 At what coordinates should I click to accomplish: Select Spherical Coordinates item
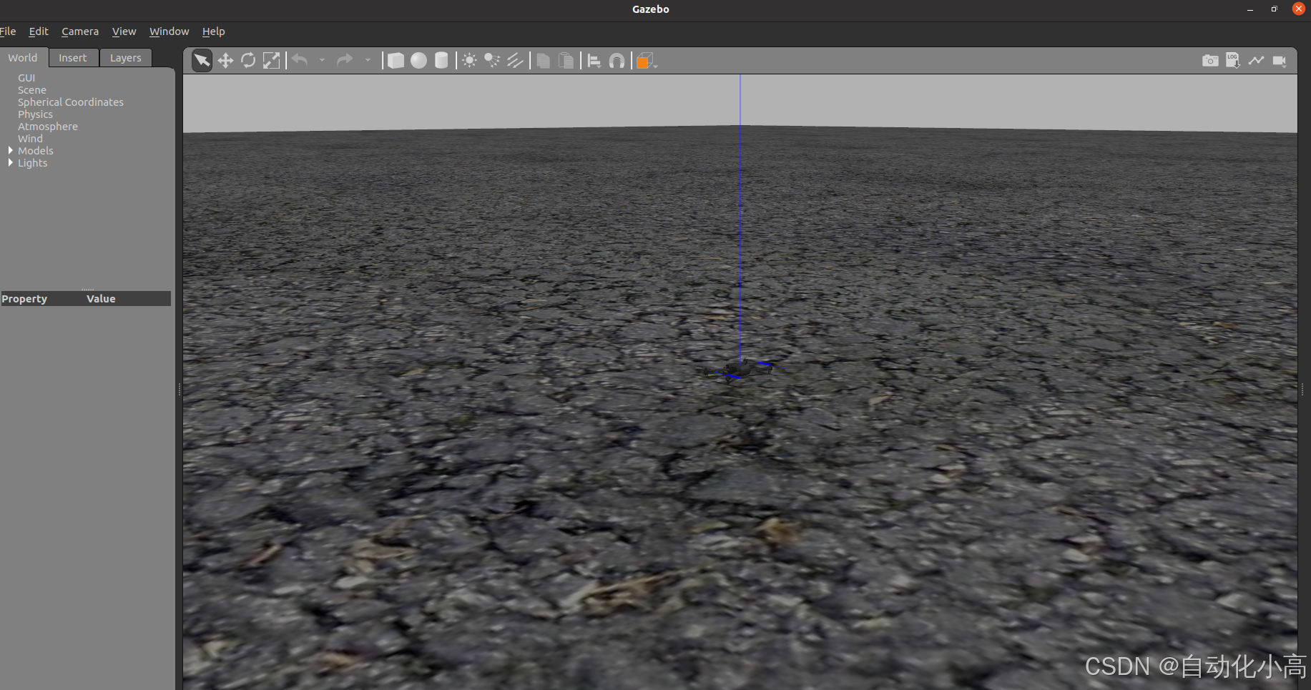tap(71, 102)
